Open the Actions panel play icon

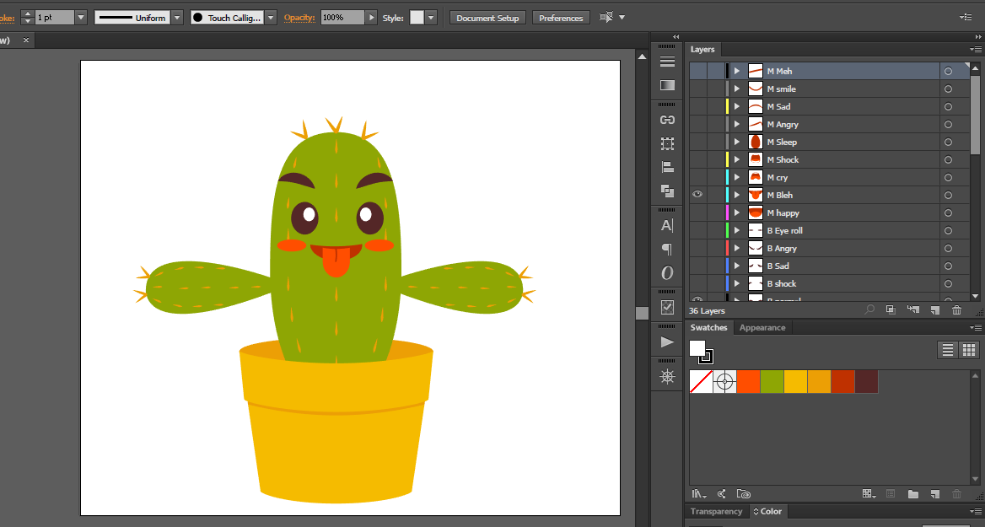[x=667, y=342]
